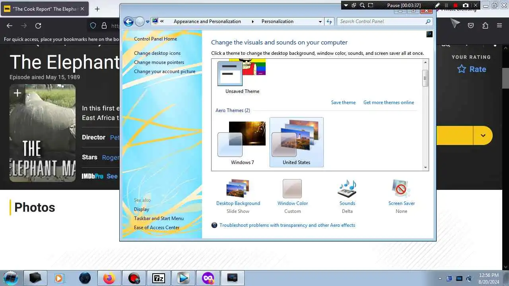The height and width of the screenshot is (286, 509).
Task: Show hidden system tray icons
Action: point(440,278)
